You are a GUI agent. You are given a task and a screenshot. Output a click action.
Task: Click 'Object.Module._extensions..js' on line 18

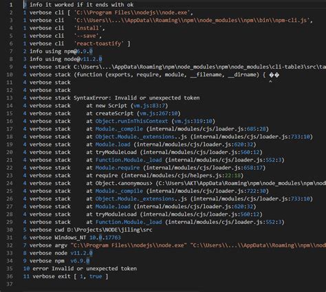point(141,137)
